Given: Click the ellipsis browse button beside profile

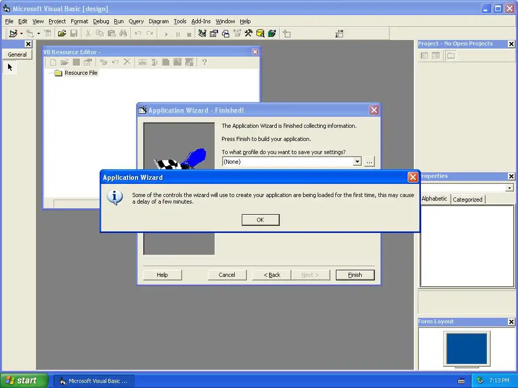Looking at the screenshot, I should pos(369,162).
